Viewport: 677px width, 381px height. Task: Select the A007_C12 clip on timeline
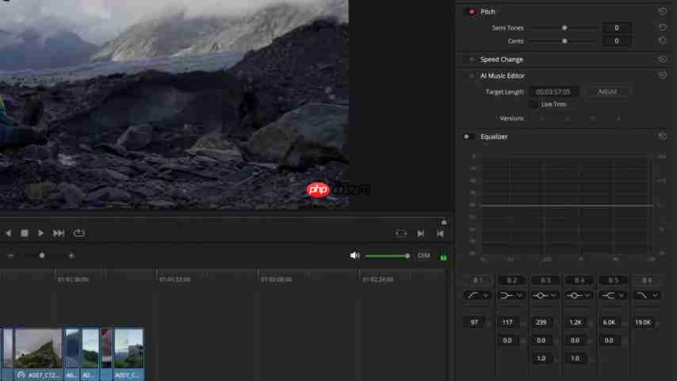tap(38, 354)
